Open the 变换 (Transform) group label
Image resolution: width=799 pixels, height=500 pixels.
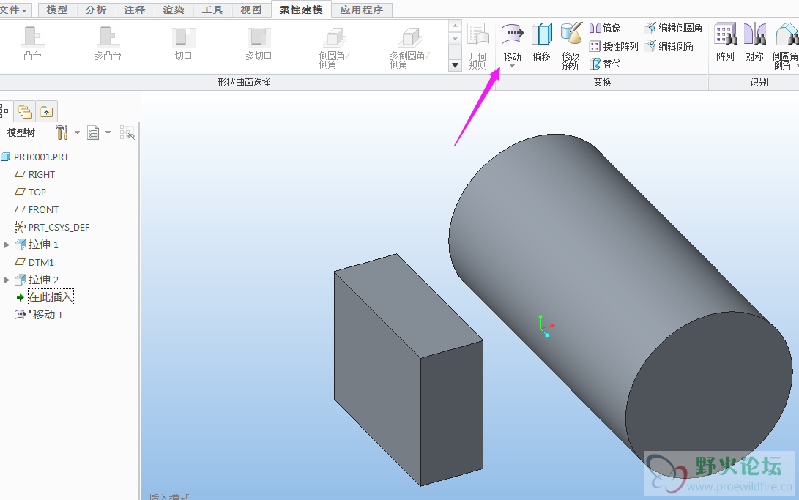click(x=602, y=82)
